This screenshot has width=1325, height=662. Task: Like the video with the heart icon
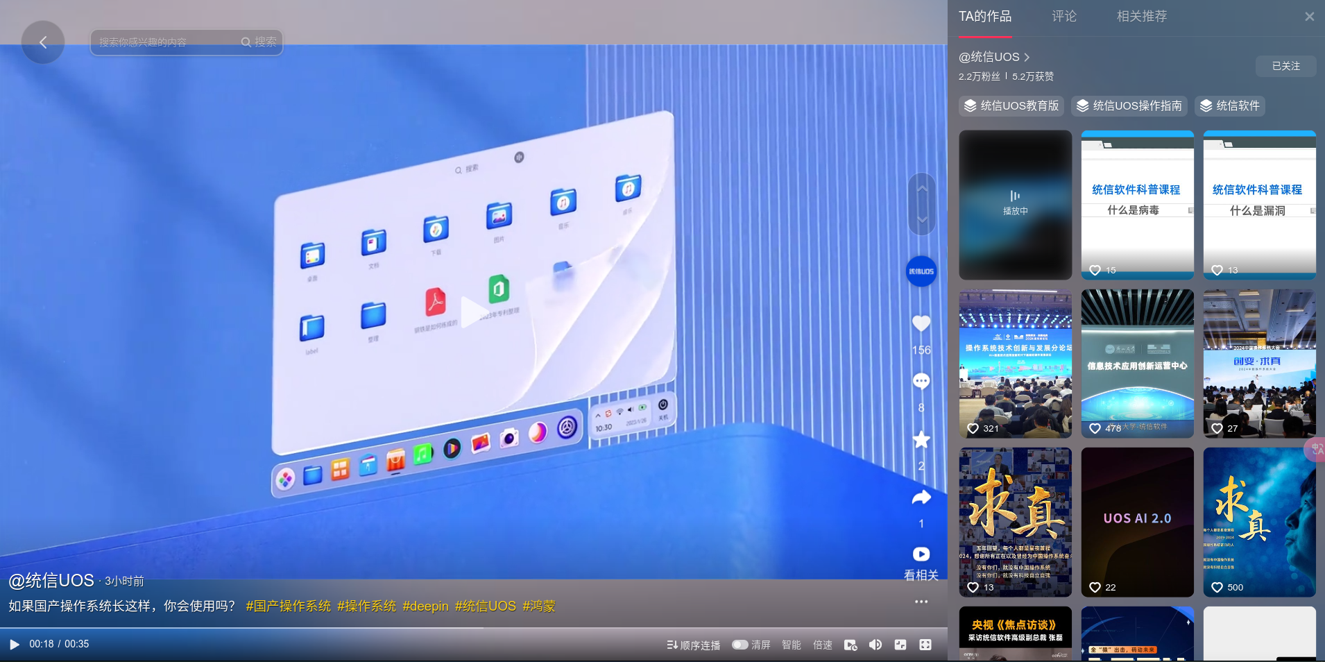pyautogui.click(x=921, y=323)
